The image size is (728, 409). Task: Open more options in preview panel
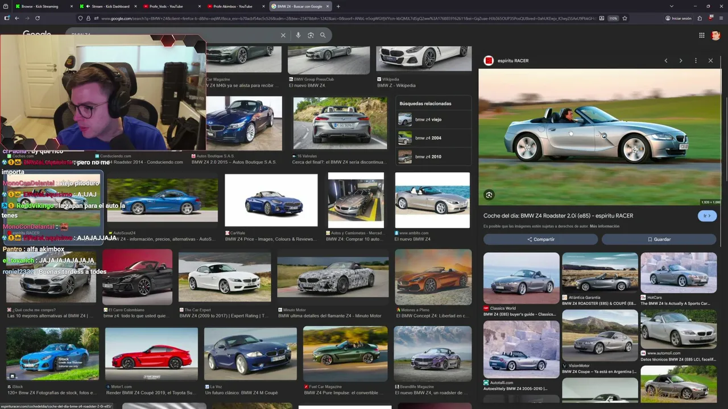click(x=696, y=61)
